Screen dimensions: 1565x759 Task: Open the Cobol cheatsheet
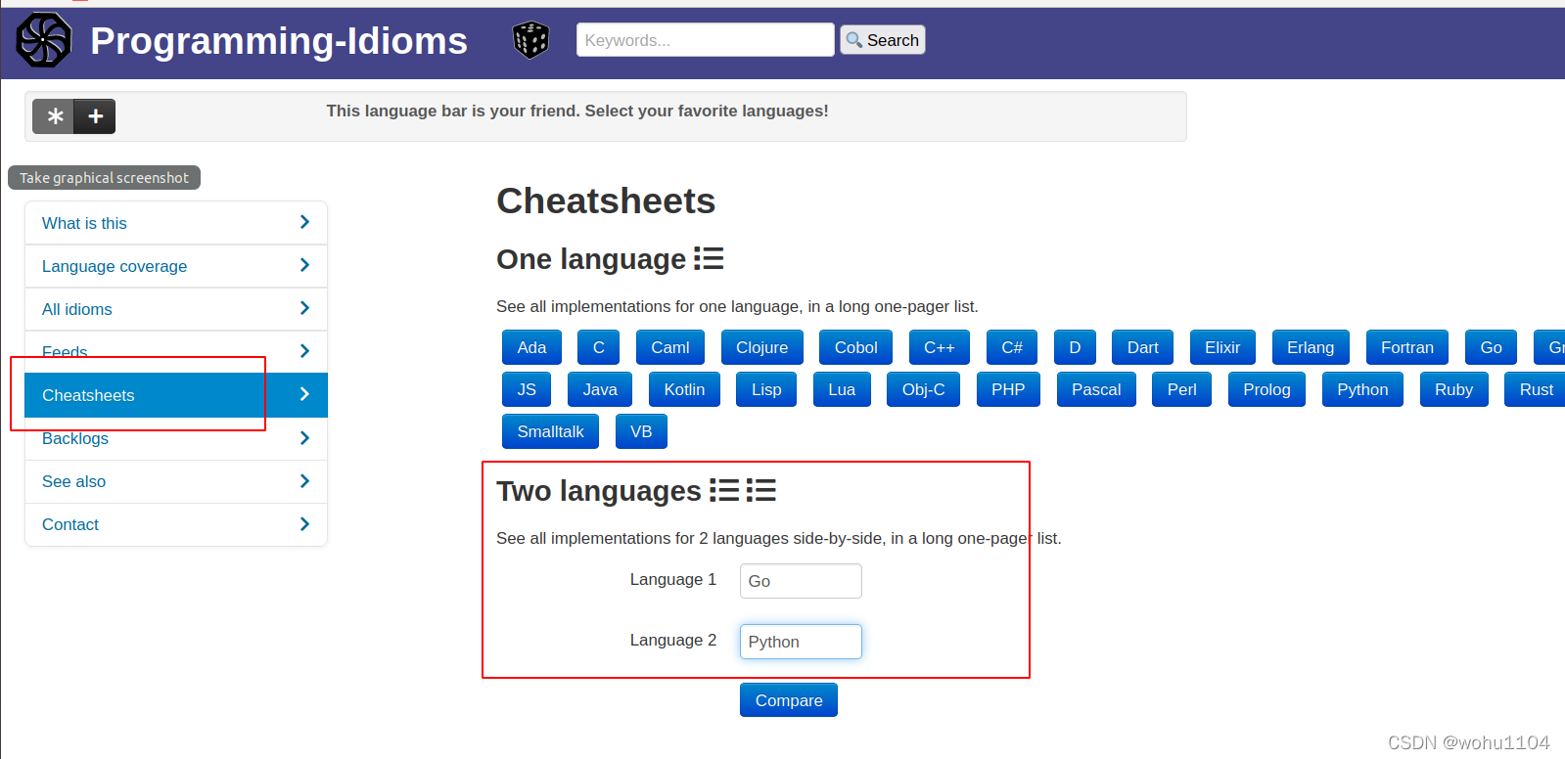(x=856, y=347)
